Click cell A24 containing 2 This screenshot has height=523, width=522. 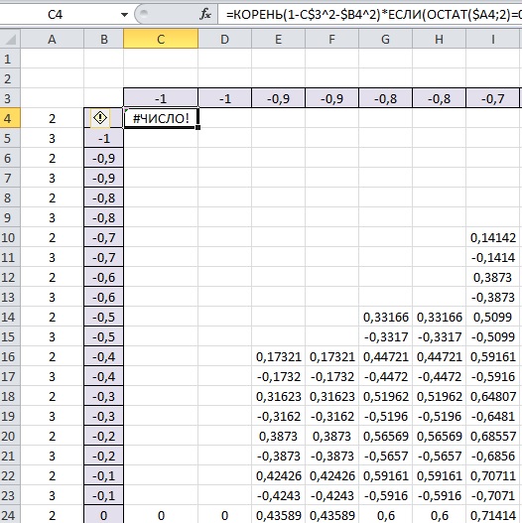click(x=52, y=515)
